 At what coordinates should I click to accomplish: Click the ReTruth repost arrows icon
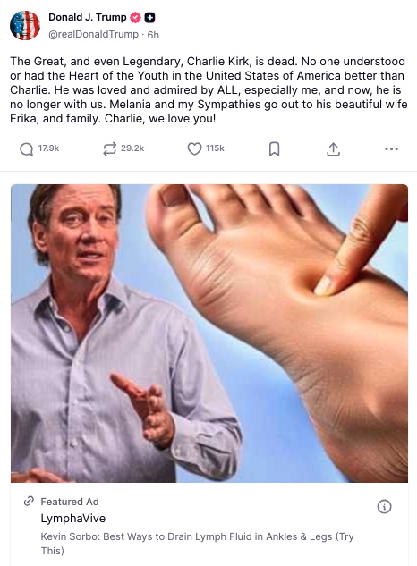[109, 148]
